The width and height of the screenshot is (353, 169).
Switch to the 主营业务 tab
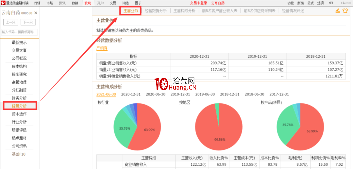pyautogui.click(x=130, y=10)
